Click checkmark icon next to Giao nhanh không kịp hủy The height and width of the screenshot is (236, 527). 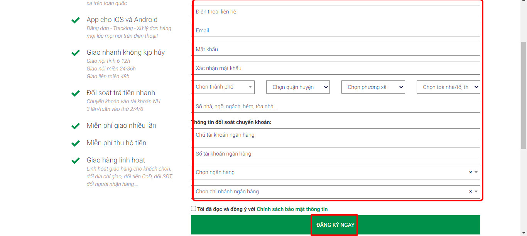coord(76,53)
